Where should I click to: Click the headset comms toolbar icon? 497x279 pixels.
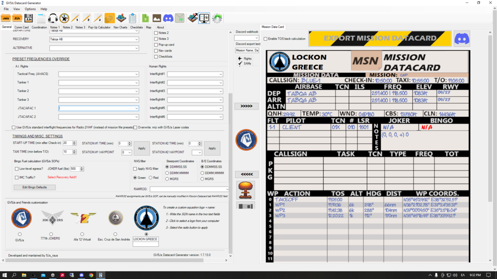click(x=53, y=18)
